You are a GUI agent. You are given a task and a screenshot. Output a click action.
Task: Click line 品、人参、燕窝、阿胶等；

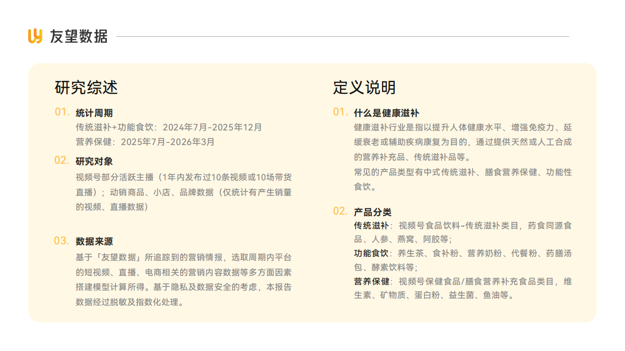click(403, 239)
